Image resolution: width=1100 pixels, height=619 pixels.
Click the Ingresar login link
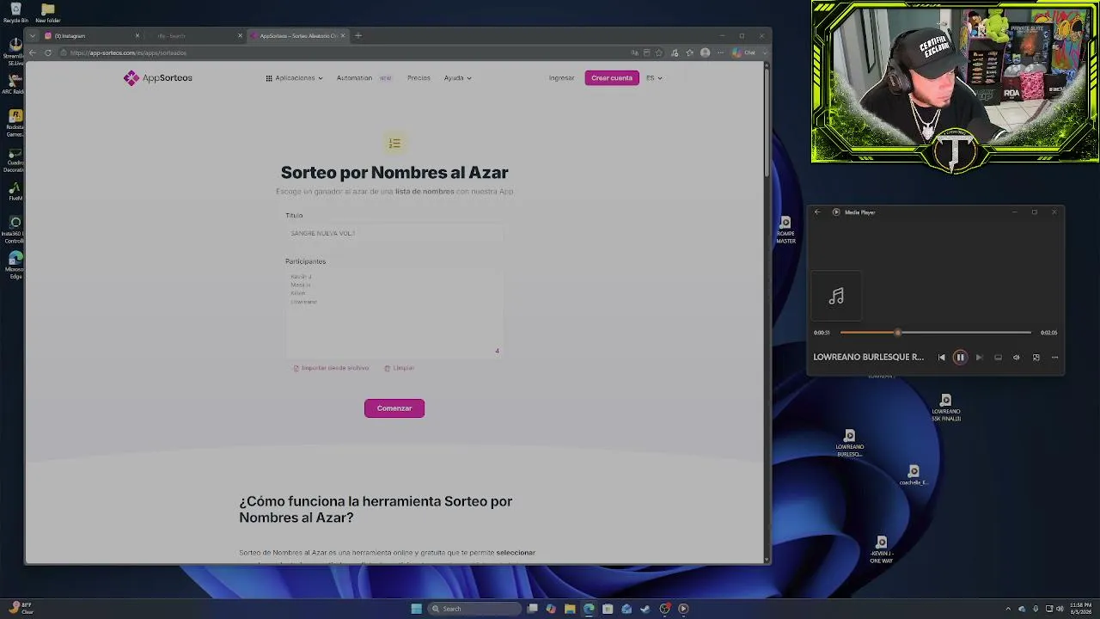point(561,78)
